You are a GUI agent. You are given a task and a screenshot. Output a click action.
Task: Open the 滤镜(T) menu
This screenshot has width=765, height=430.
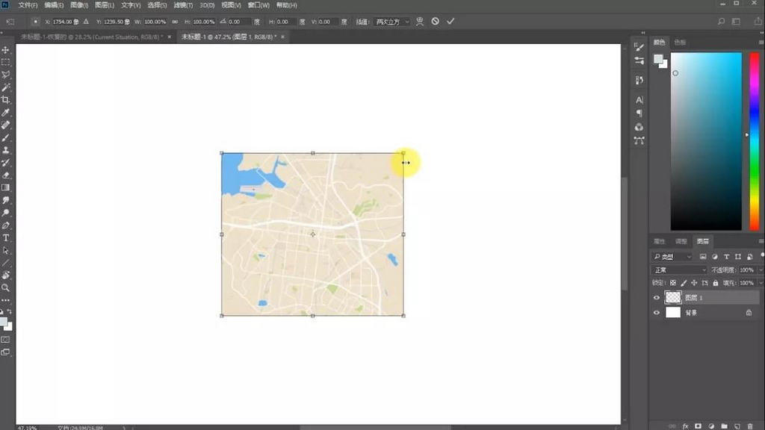(182, 5)
